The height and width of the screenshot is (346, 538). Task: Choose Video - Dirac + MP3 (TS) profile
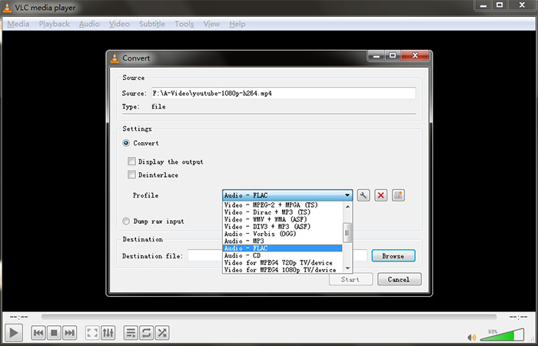pyautogui.click(x=282, y=212)
